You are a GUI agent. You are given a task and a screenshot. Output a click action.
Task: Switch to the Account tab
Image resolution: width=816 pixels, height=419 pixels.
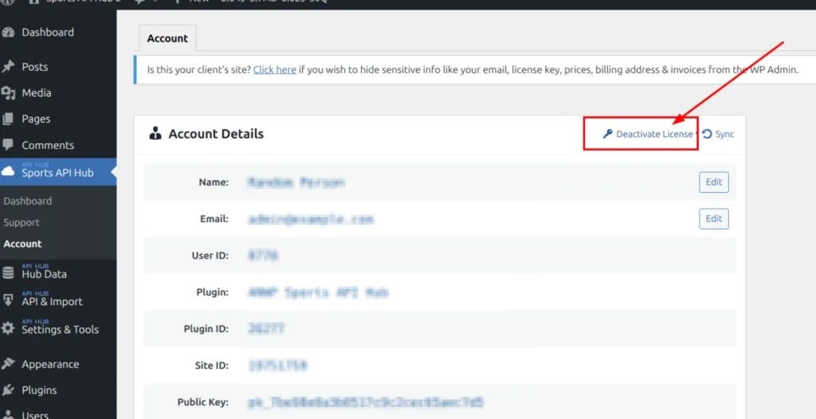pos(167,38)
